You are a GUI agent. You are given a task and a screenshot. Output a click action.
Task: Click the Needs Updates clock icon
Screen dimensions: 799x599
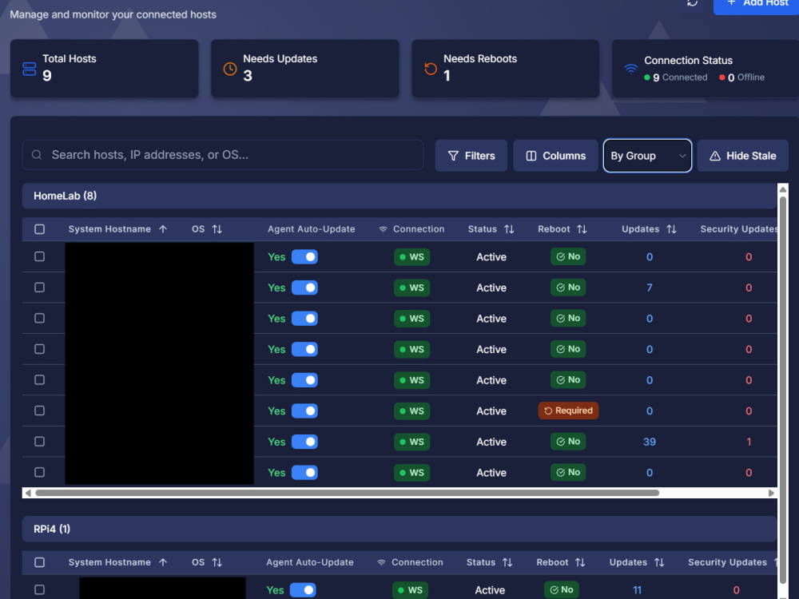tap(230, 69)
